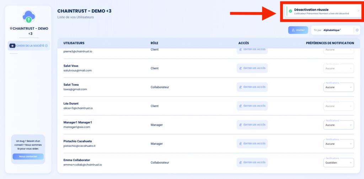Click the Inviter button
Viewport: 364px width, 179px height.
[298, 30]
